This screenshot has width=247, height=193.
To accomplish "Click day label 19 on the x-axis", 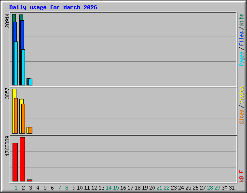I will [145, 188].
